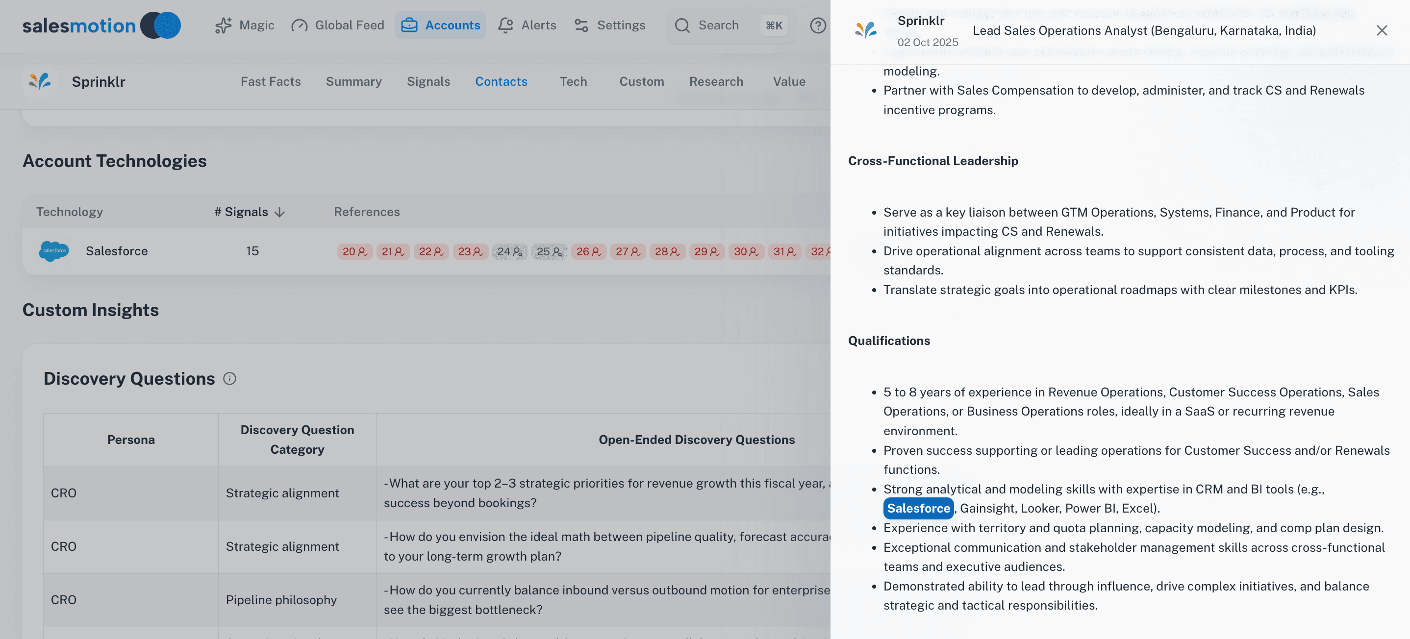
Task: Close the job posting side panel
Action: tap(1382, 31)
